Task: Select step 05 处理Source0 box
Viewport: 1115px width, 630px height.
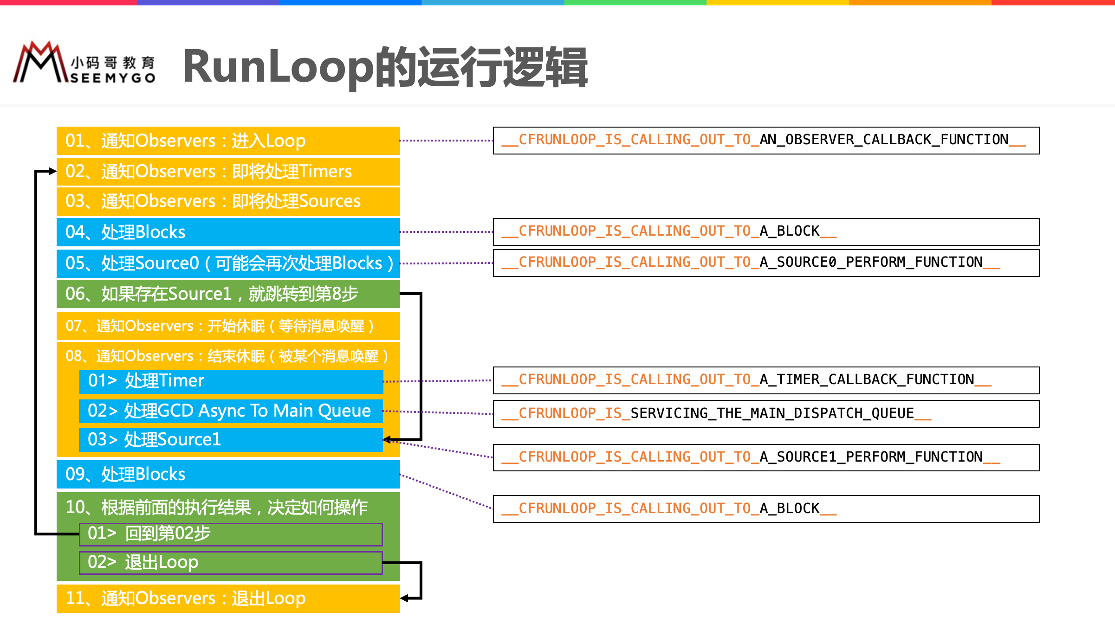Action: point(228,263)
